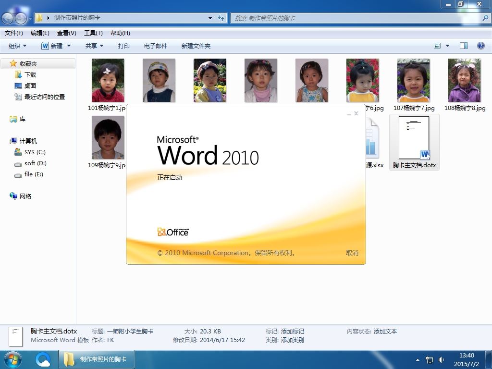
Task: Select the third photo with flowers background
Action: point(209,80)
